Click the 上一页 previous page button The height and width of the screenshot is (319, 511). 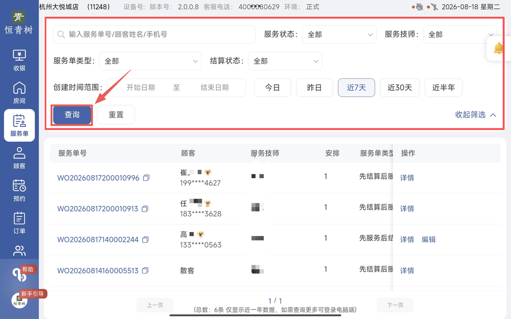[155, 305]
